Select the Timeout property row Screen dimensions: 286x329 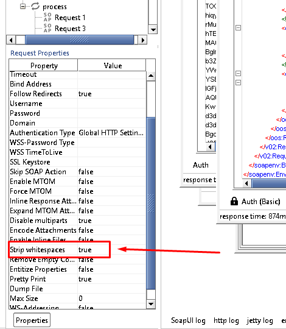pyautogui.click(x=77, y=75)
